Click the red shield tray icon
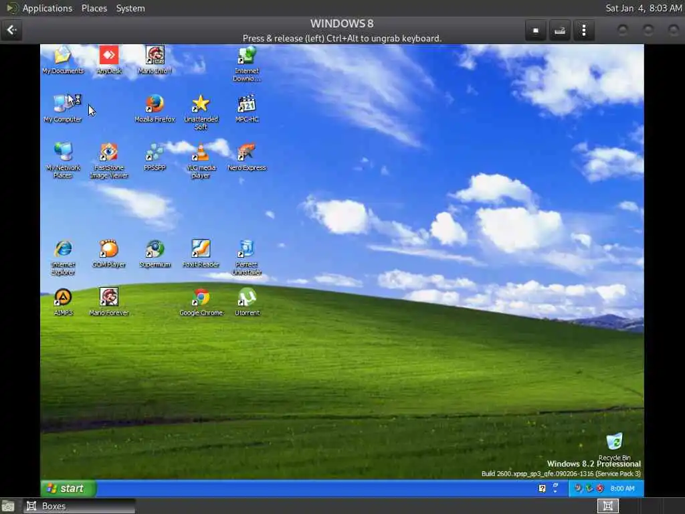 point(600,488)
